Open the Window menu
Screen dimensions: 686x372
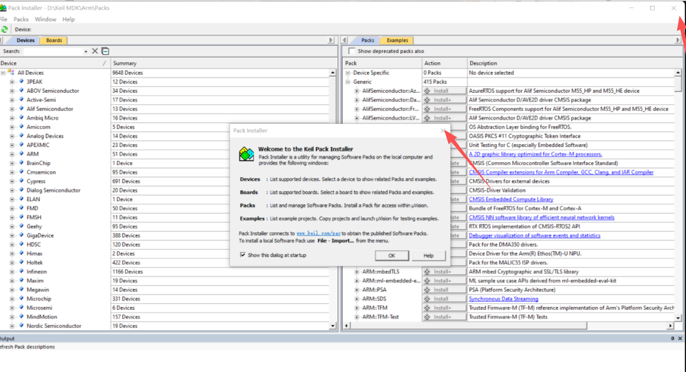(45, 19)
